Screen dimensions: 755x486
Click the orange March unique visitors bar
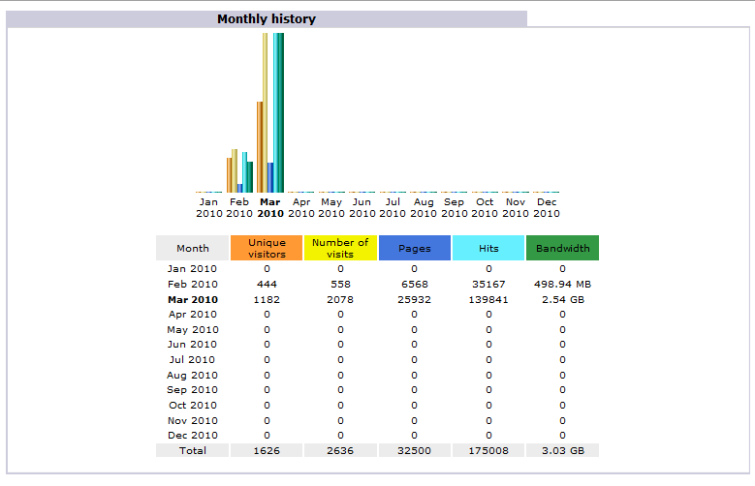(259, 145)
